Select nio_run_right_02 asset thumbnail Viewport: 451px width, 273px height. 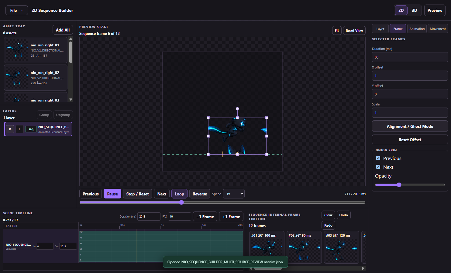17,78
